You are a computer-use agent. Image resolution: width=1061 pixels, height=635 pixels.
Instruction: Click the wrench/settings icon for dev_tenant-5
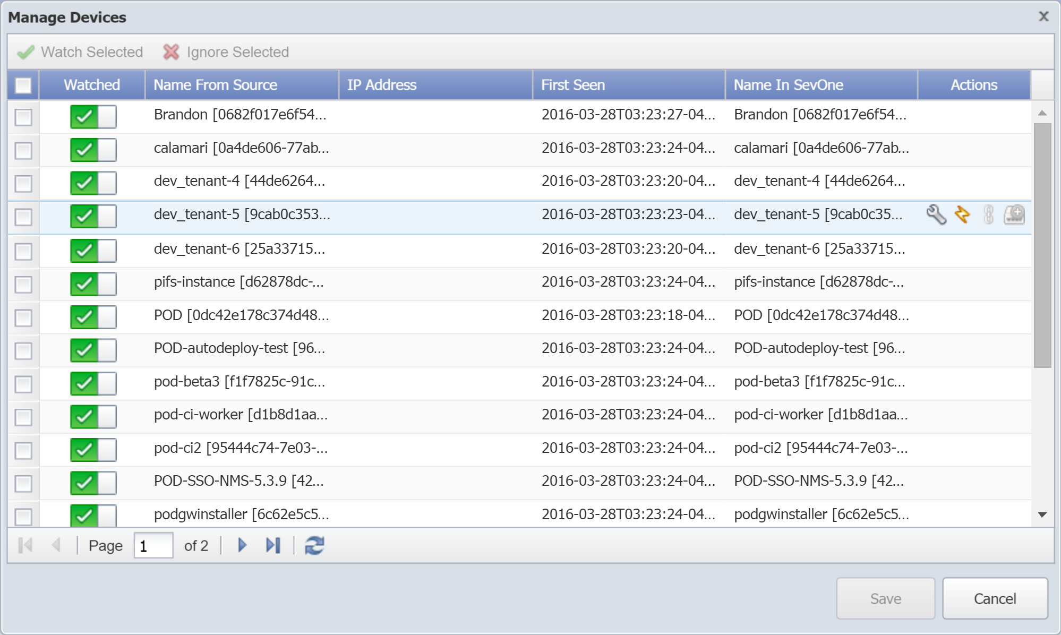coord(935,214)
